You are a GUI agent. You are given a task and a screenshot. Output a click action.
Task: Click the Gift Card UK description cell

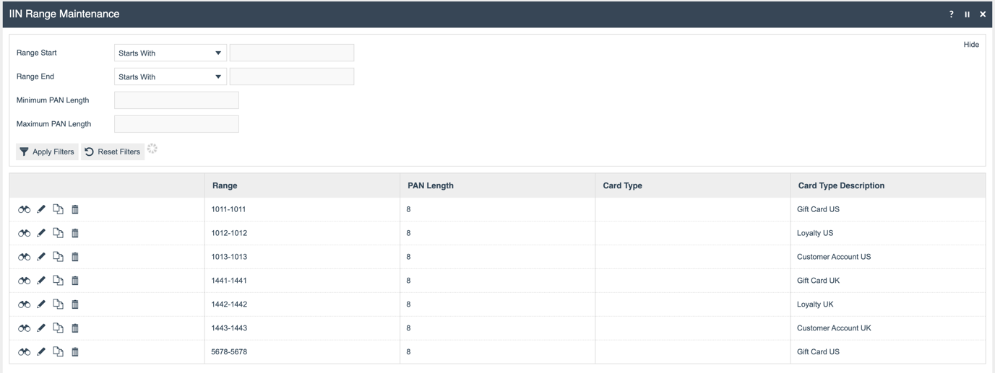[888, 281]
